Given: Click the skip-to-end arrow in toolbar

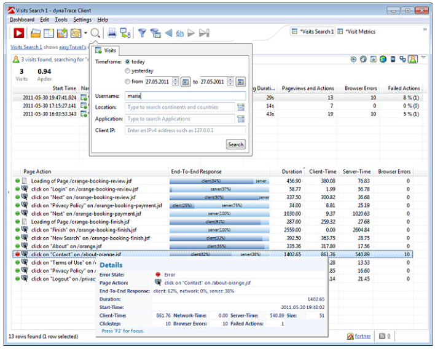Looking at the screenshot, I should pos(205,33).
